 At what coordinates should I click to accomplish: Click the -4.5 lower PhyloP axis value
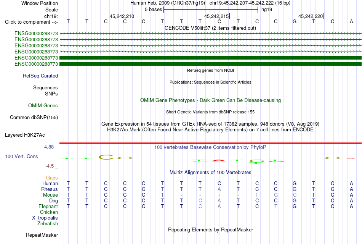50,166
